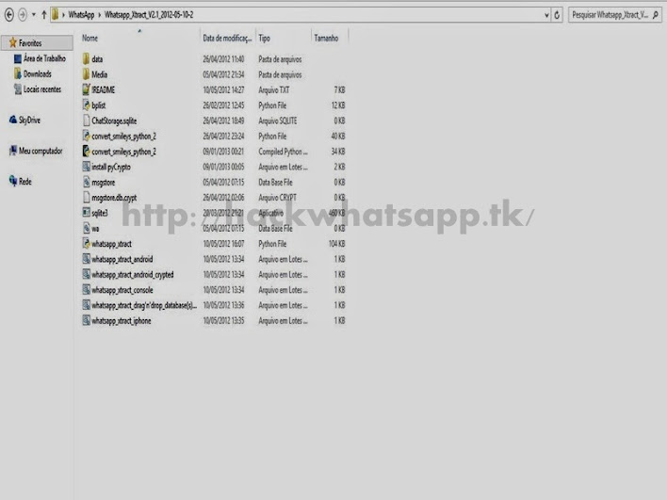
Task: Select the sqlite3 application icon
Action: pos(86,213)
